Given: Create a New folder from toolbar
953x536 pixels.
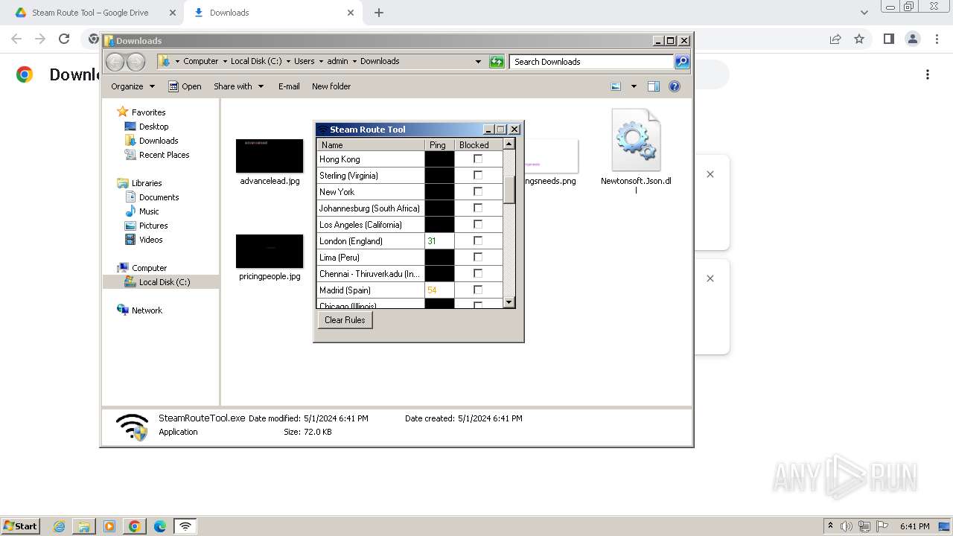Looking at the screenshot, I should coord(331,86).
